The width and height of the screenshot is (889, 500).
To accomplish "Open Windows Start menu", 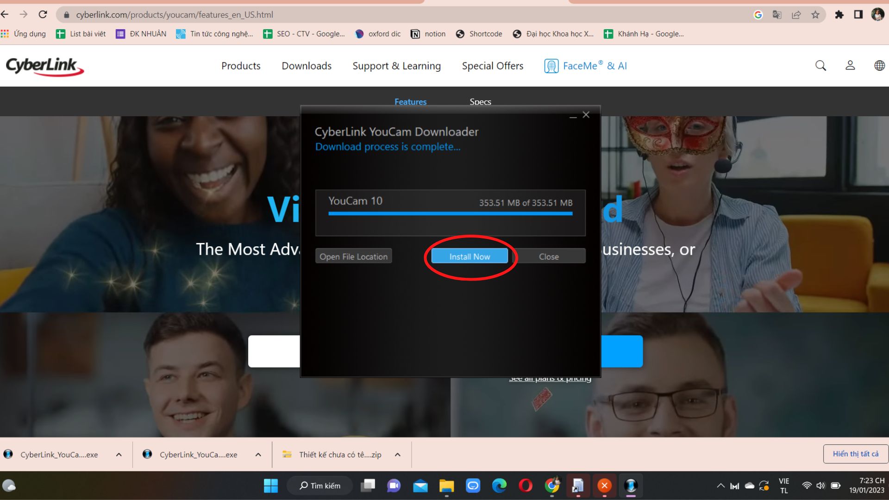I will coord(271,486).
